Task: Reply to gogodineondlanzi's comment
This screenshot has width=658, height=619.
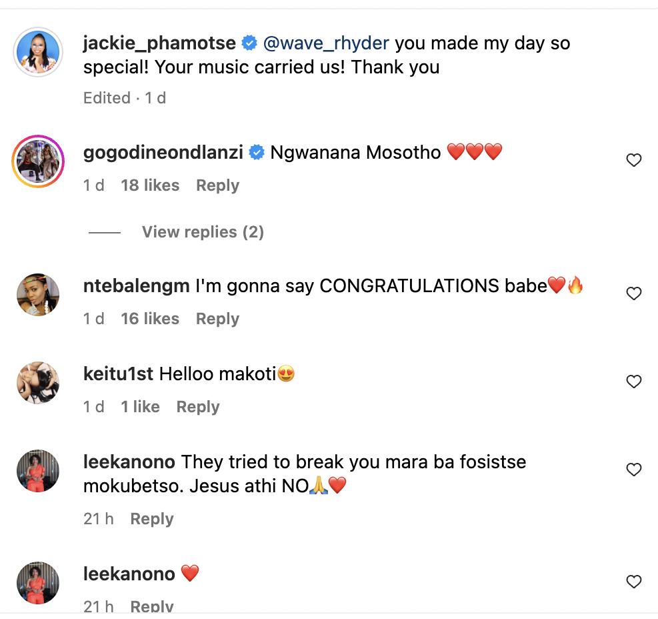Action: (x=217, y=185)
